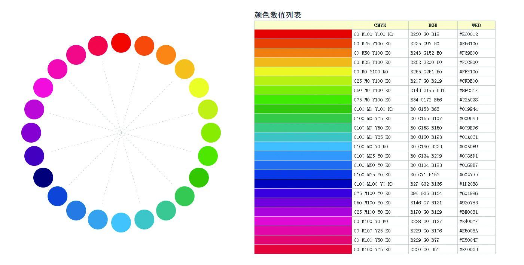Select hex value #22AC38
Screen dimensions: 524x265
(x=469, y=100)
